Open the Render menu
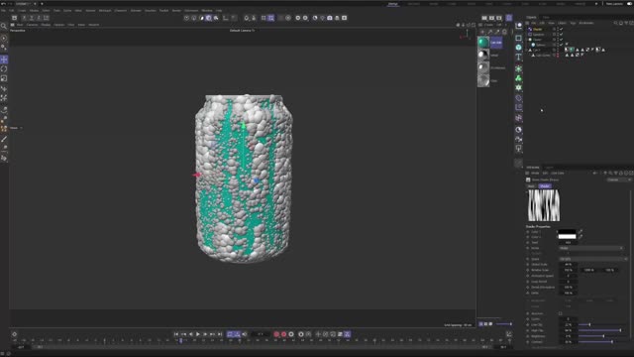The width and height of the screenshot is (634, 357). point(176,10)
